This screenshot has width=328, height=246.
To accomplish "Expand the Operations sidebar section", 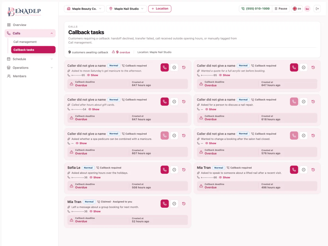I will pyautogui.click(x=30, y=68).
